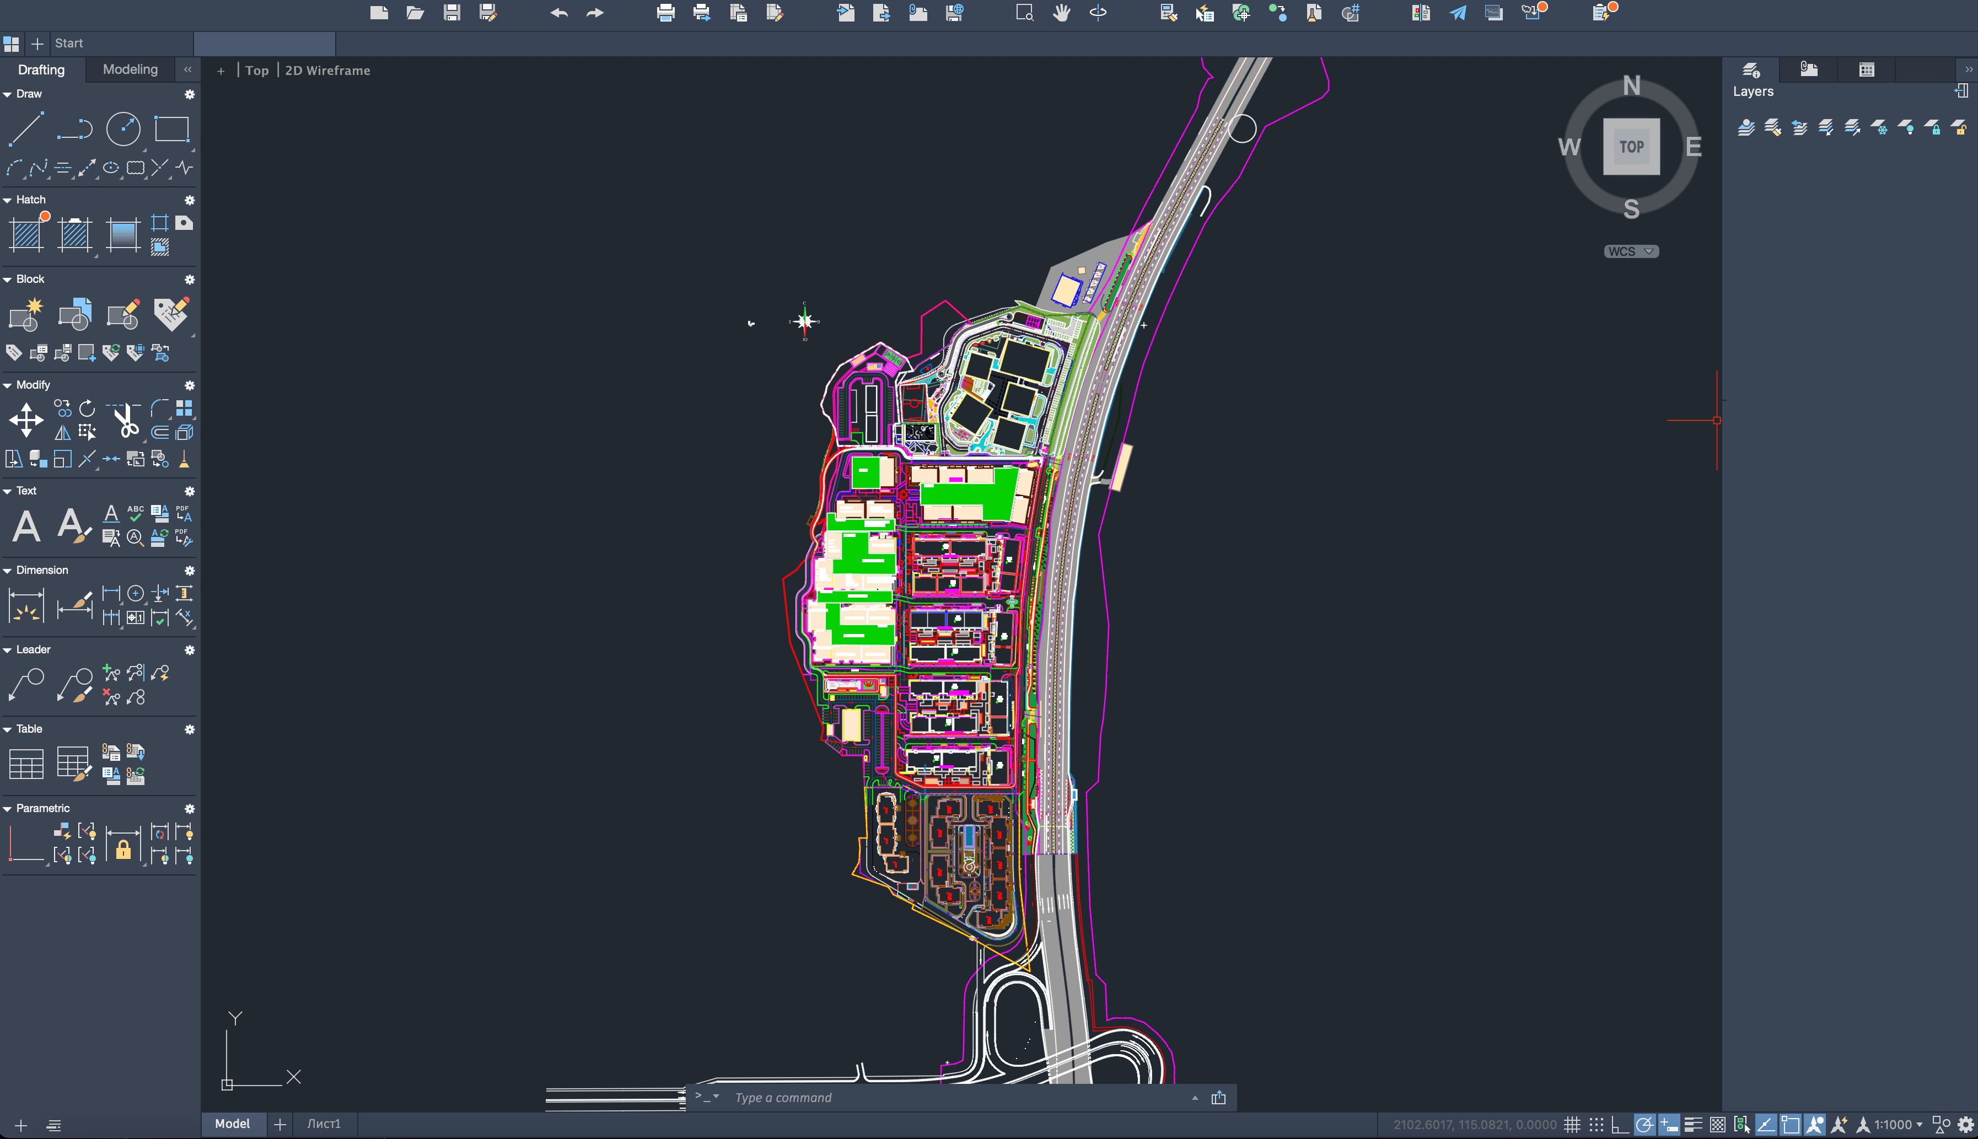1978x1139 pixels.
Task: Click the Open file folder icon
Action: click(x=415, y=13)
